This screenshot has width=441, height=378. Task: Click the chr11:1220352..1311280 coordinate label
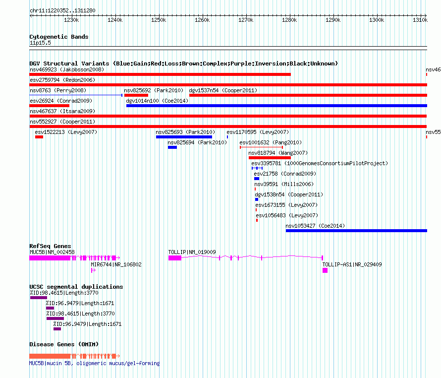tap(62, 10)
